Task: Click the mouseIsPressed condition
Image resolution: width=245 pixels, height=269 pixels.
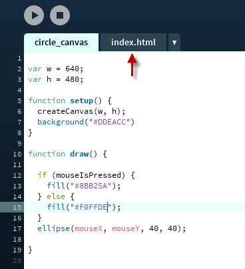Action: pyautogui.click(x=89, y=175)
